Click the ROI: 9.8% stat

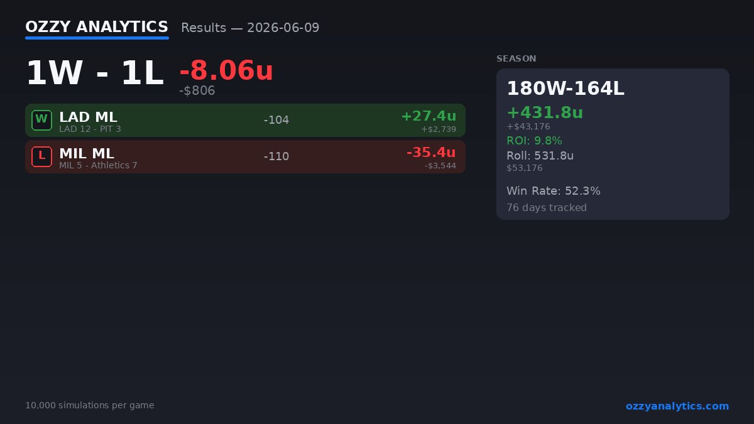pos(534,140)
